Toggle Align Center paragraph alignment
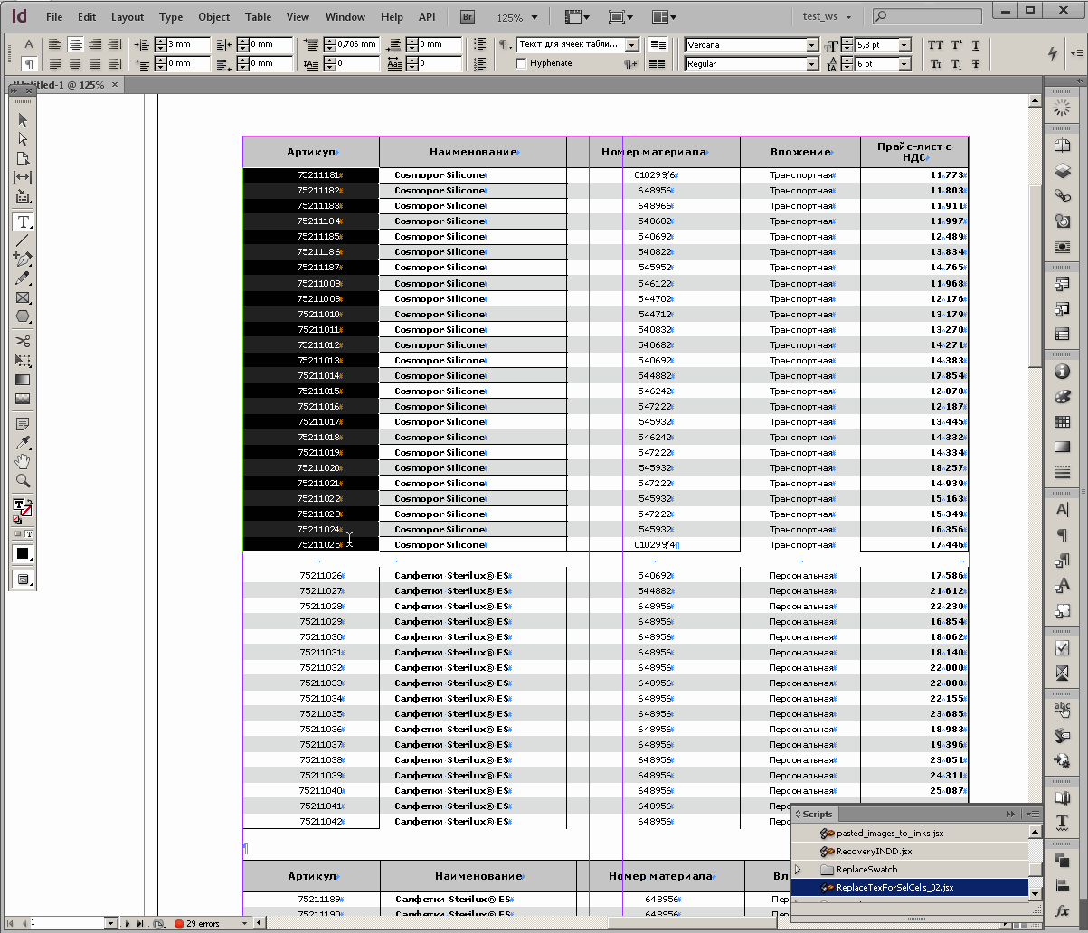 click(x=76, y=44)
